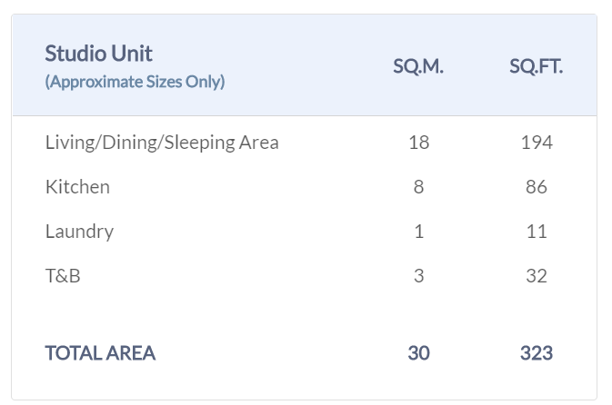
Task: Click the T&B SQ.M. value
Action: (418, 276)
